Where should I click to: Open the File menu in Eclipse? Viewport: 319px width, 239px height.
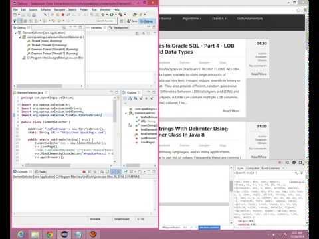pyautogui.click(x=15, y=9)
